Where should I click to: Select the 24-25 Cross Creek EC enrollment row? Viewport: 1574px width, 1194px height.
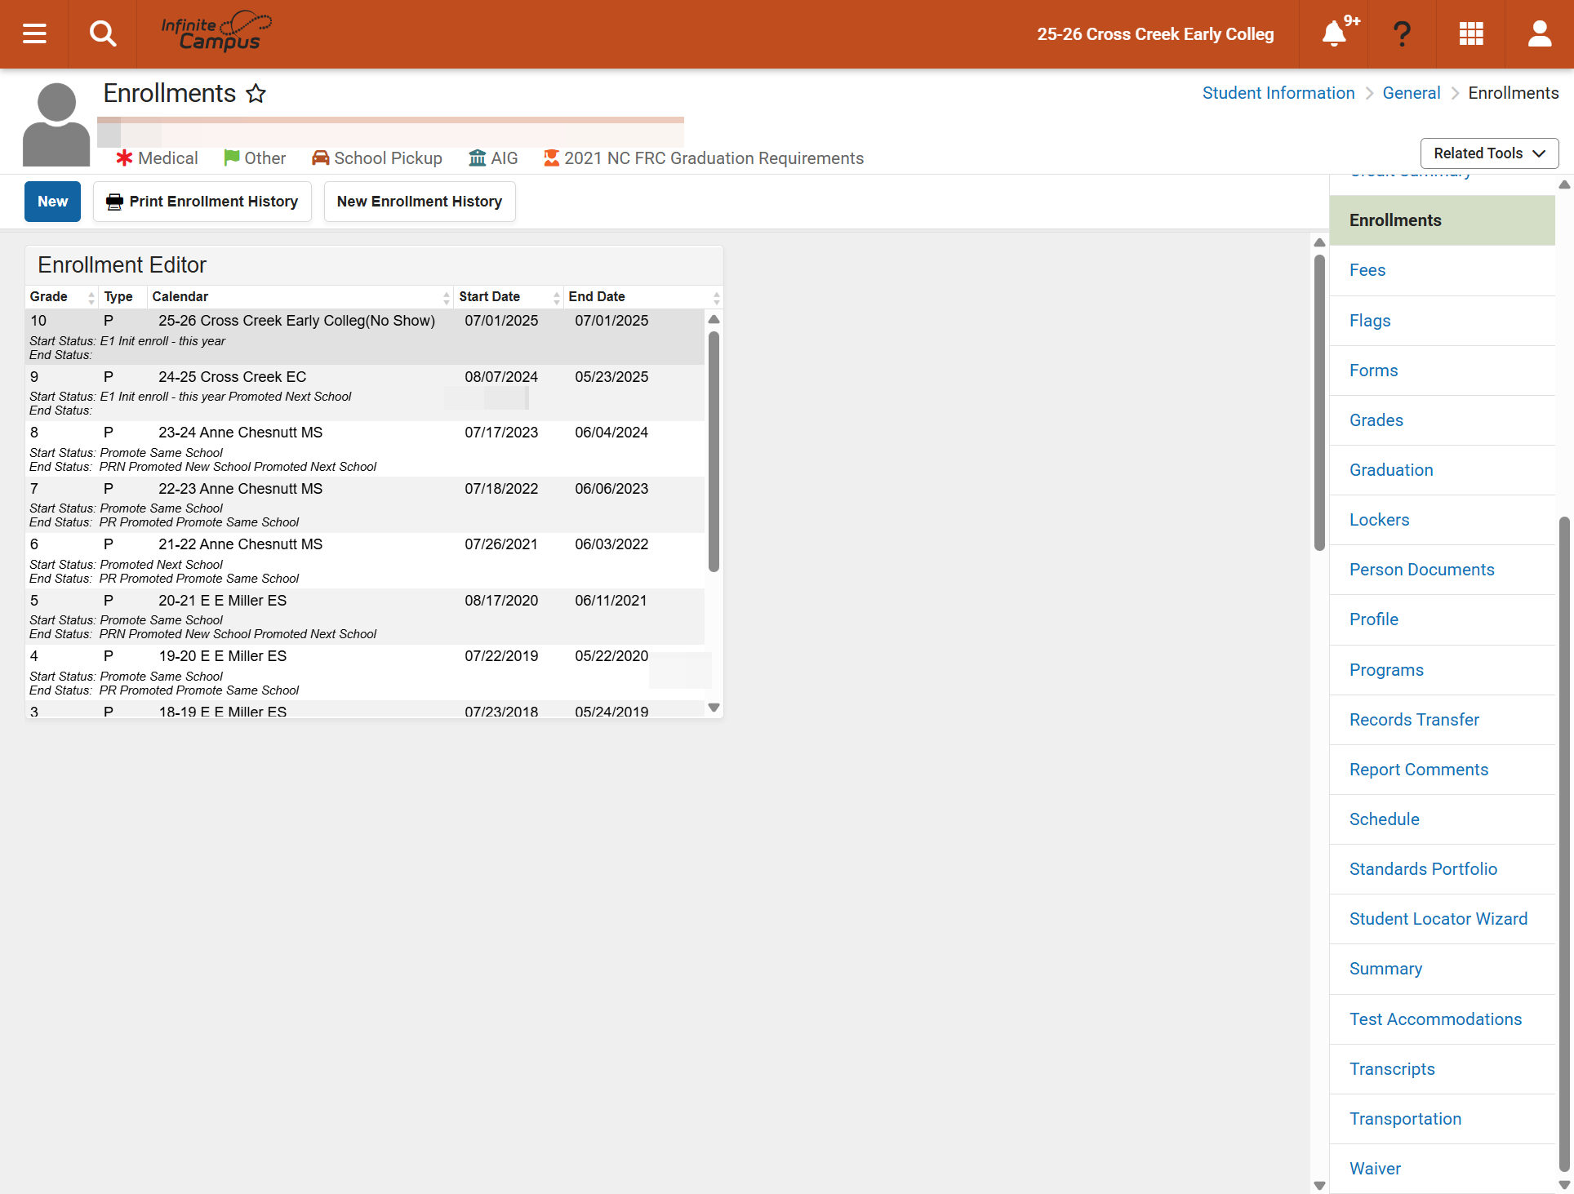click(x=365, y=393)
